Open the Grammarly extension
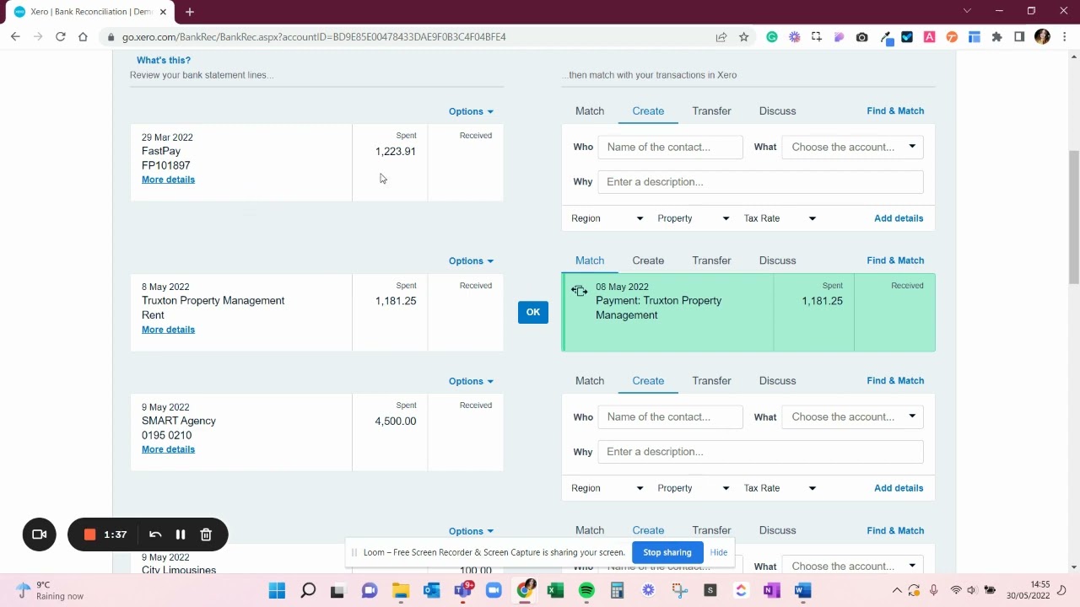This screenshot has width=1080, height=607. [772, 37]
